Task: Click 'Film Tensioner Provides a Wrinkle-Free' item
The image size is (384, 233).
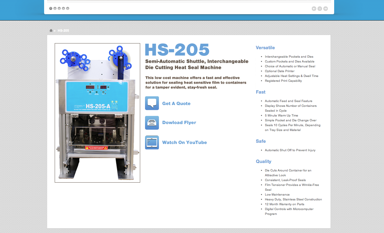Action: coord(292,187)
